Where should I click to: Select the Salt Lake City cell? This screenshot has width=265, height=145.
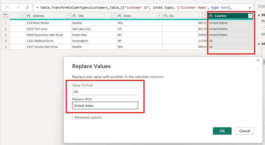pyautogui.click(x=94, y=29)
